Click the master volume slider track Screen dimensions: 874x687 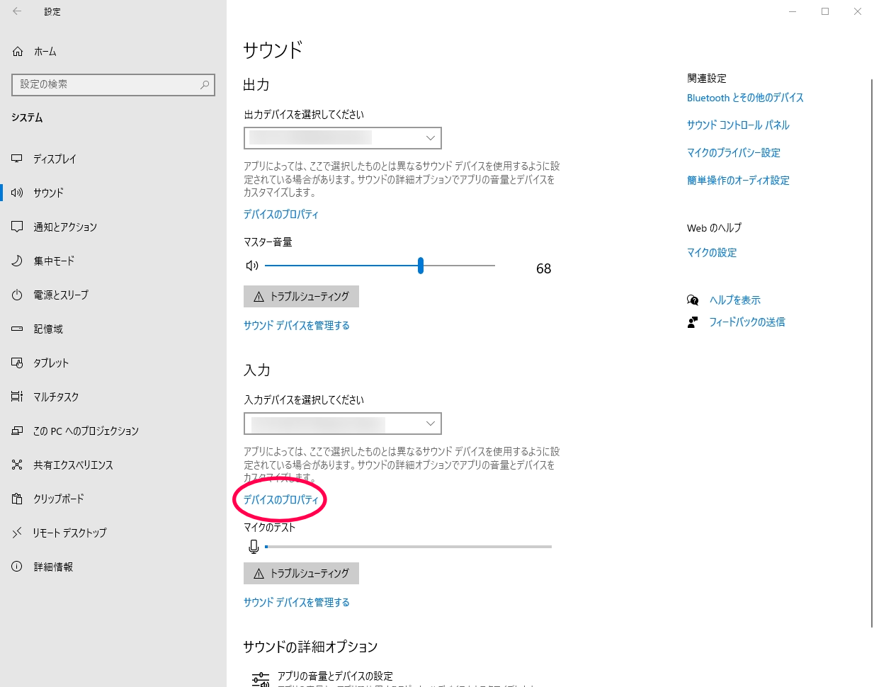click(x=380, y=266)
